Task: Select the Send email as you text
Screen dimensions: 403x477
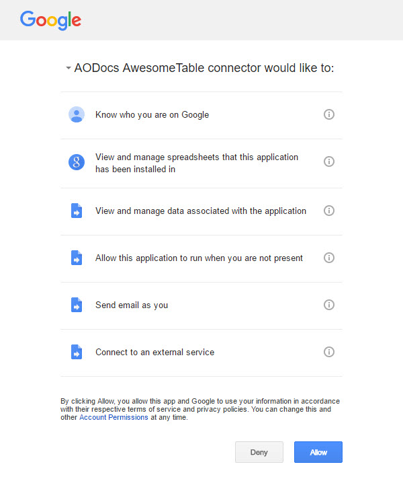Action: [x=132, y=305]
